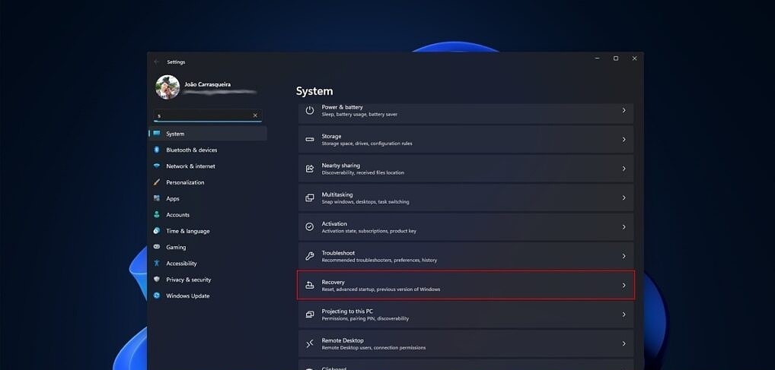Viewport: 775px width, 370px height.
Task: Focus the settings search input field
Action: tap(203, 115)
